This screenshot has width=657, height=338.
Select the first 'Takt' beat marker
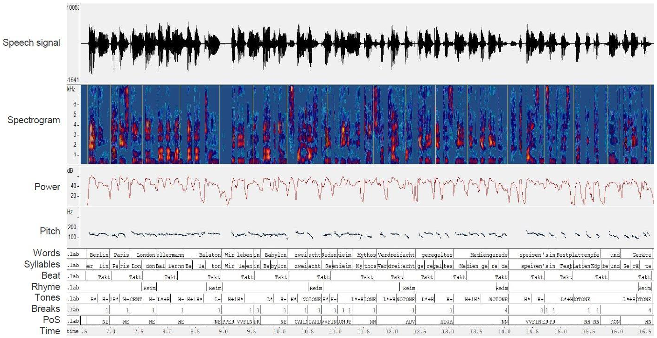click(105, 277)
